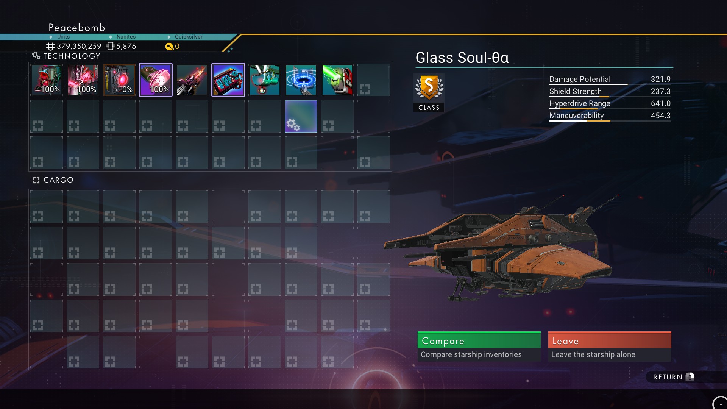
Task: Click Compare to compare starship inventories
Action: (479, 347)
